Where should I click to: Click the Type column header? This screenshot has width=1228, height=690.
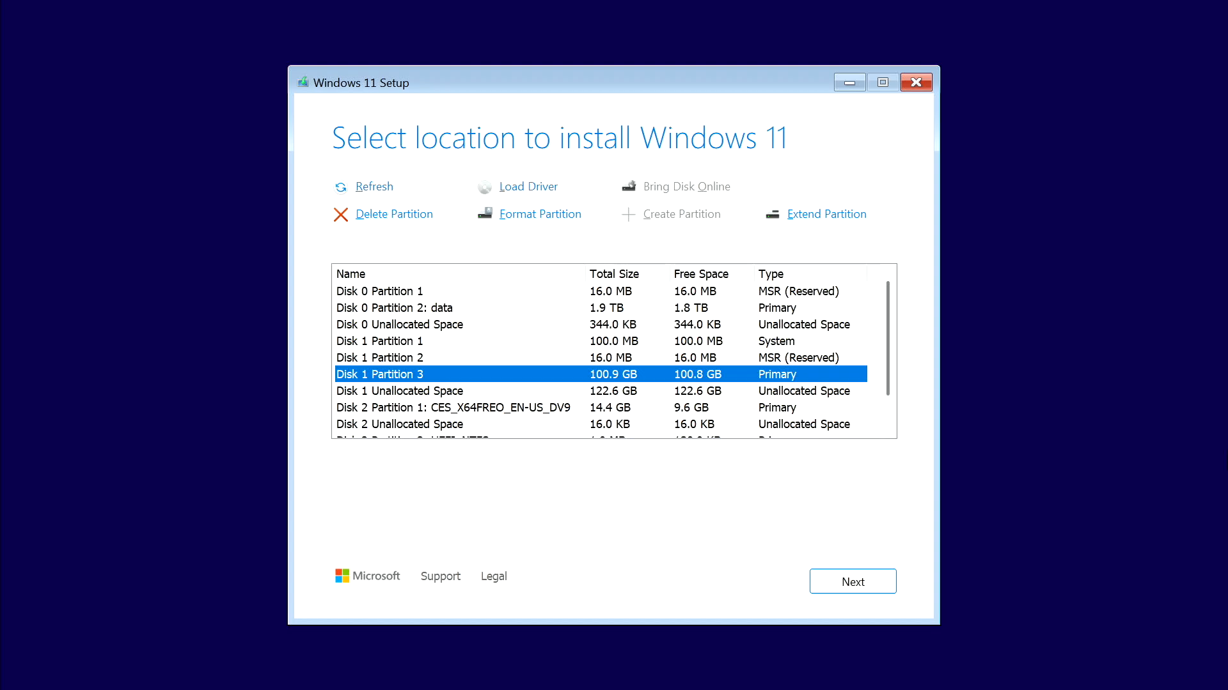810,274
